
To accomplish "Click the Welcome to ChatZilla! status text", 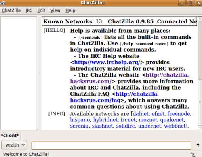I will [26, 154].
